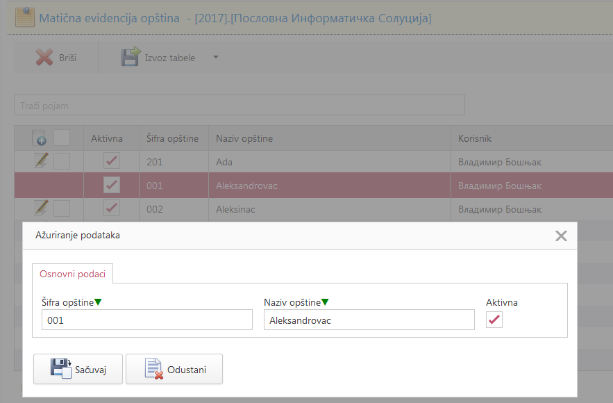Sort by the Korisnik column header
This screenshot has height=403, width=613.
click(x=475, y=138)
